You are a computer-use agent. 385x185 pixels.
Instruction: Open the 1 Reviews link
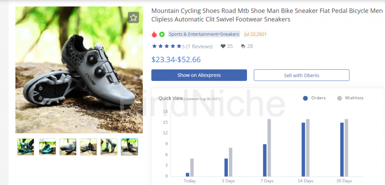(199, 46)
